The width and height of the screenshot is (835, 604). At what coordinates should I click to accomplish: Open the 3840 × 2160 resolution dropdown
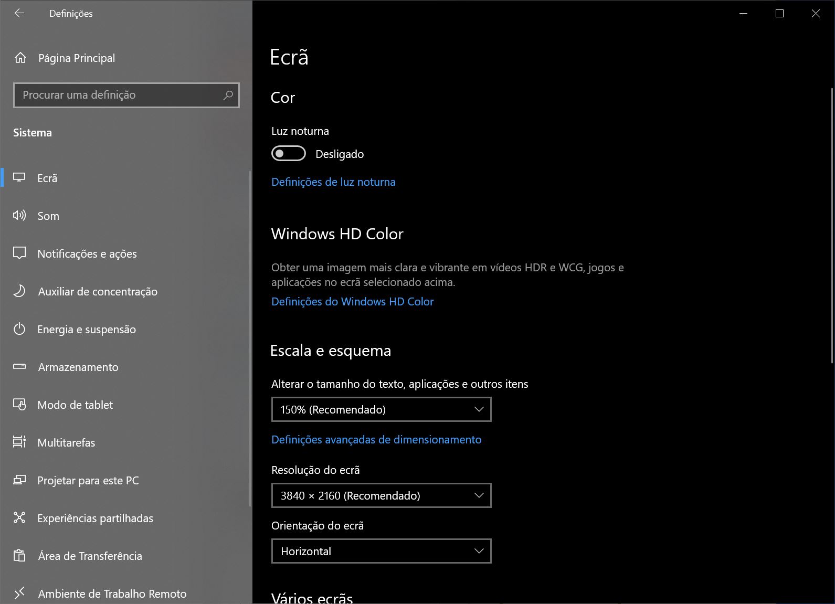coord(382,495)
